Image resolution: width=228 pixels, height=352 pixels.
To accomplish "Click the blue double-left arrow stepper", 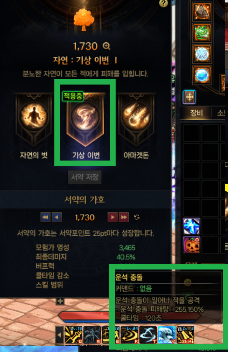I will [45, 217].
